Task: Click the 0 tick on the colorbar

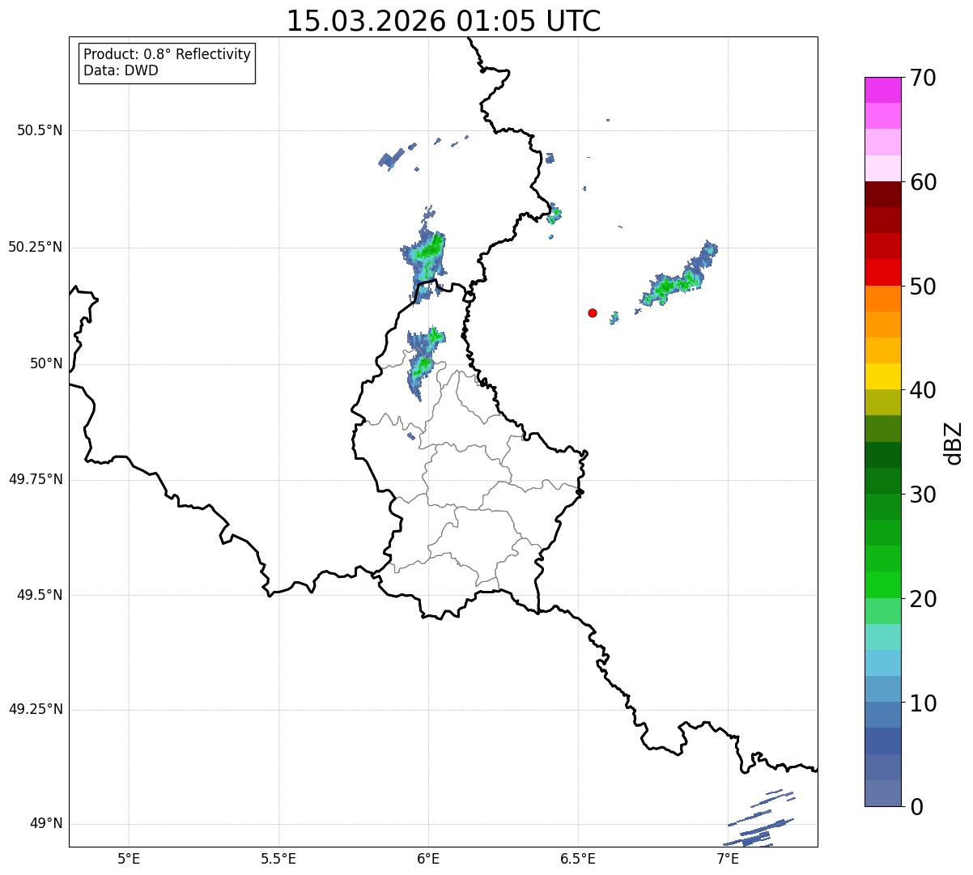Action: click(916, 807)
